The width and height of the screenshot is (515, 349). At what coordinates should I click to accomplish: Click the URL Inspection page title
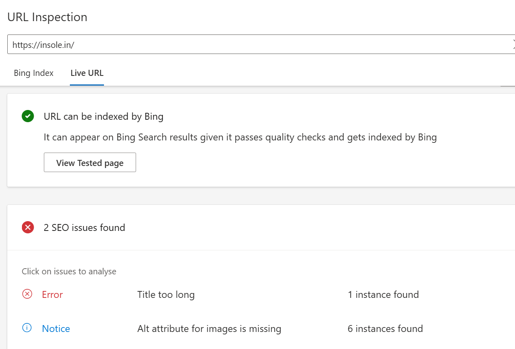tap(48, 17)
